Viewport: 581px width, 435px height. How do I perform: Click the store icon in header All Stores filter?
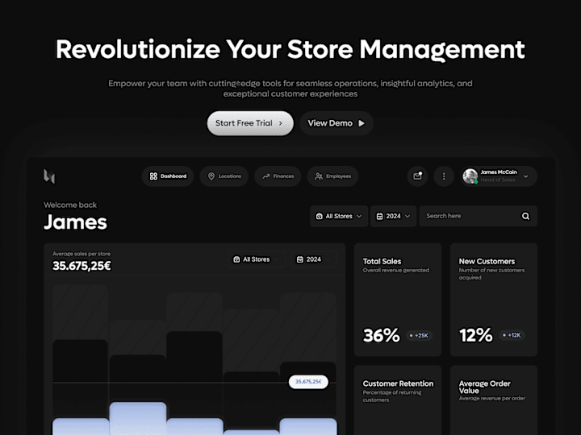[x=319, y=216]
